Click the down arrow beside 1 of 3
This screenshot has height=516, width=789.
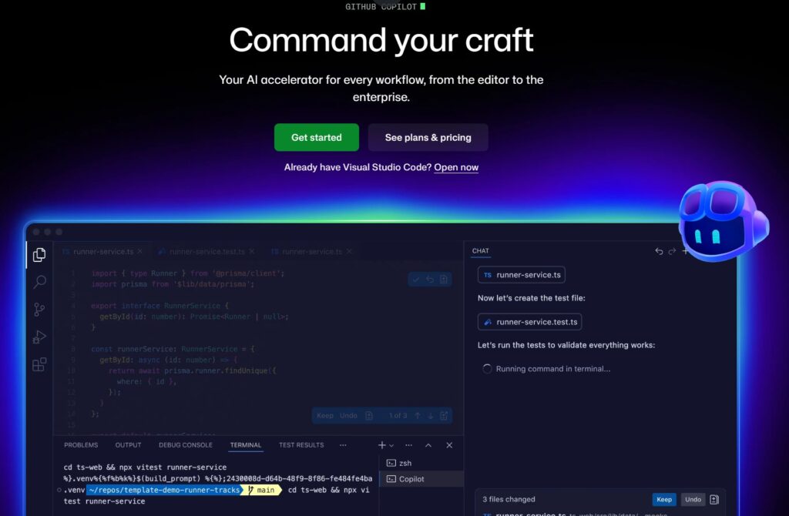(x=431, y=415)
